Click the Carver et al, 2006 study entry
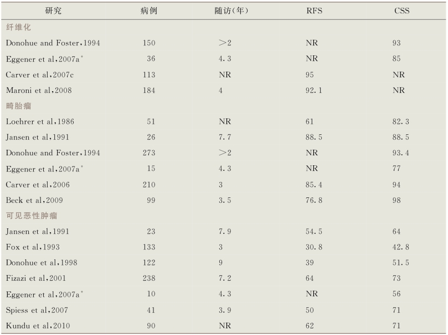Screen dimensions: 448x335 [x=38, y=185]
